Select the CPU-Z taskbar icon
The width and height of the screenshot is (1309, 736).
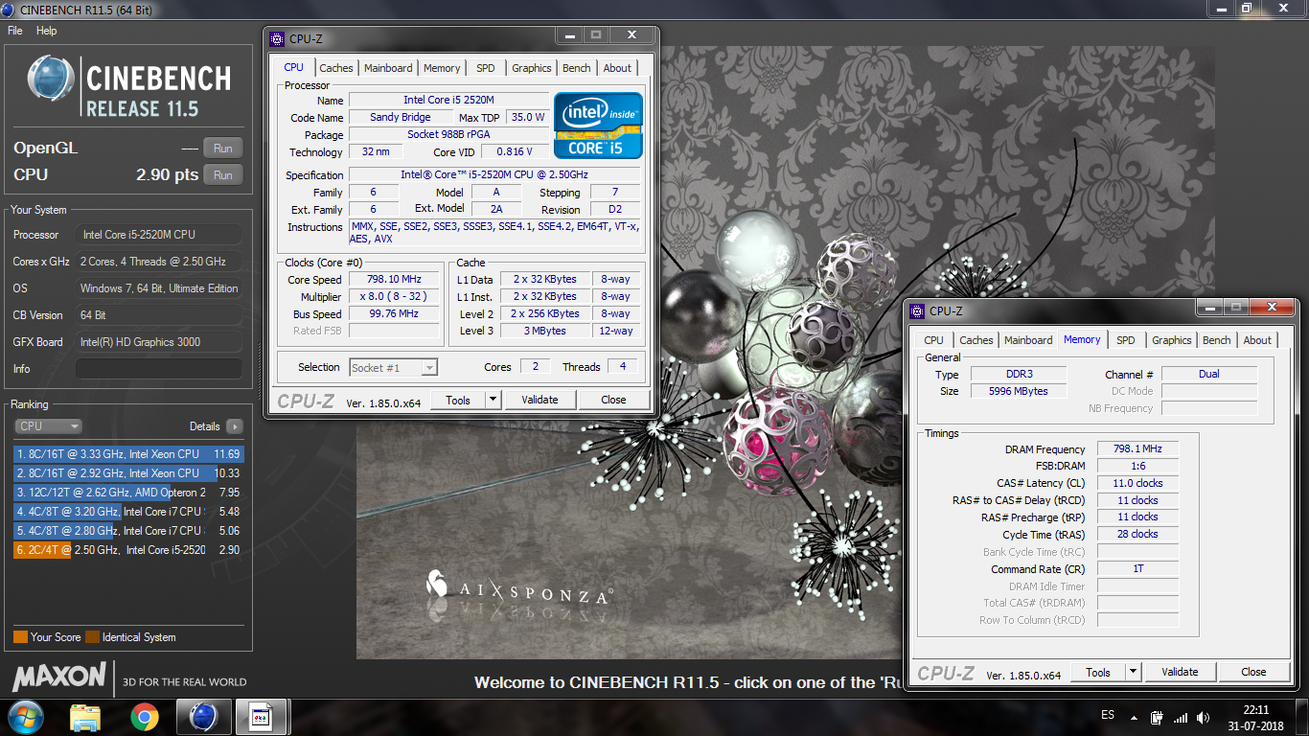point(262,717)
